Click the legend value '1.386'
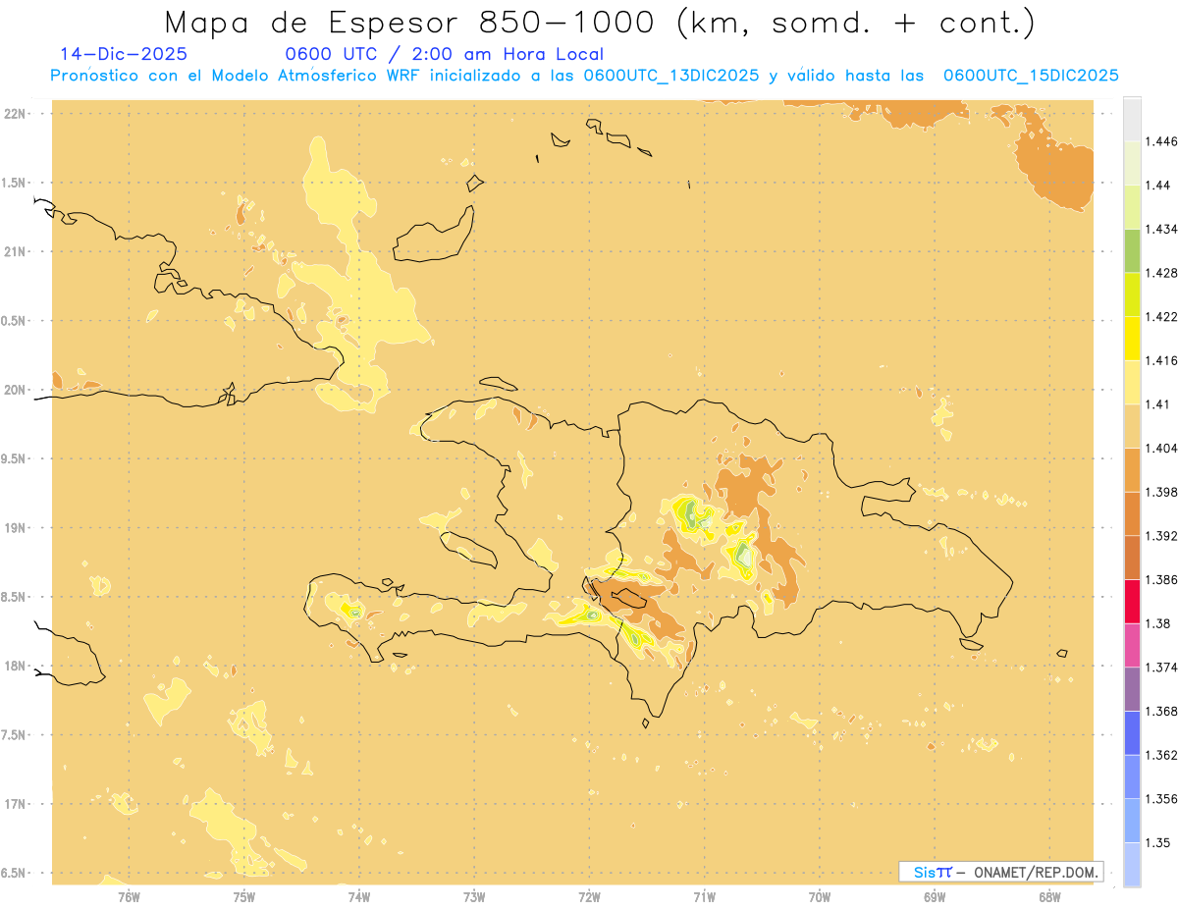 tap(1159, 580)
